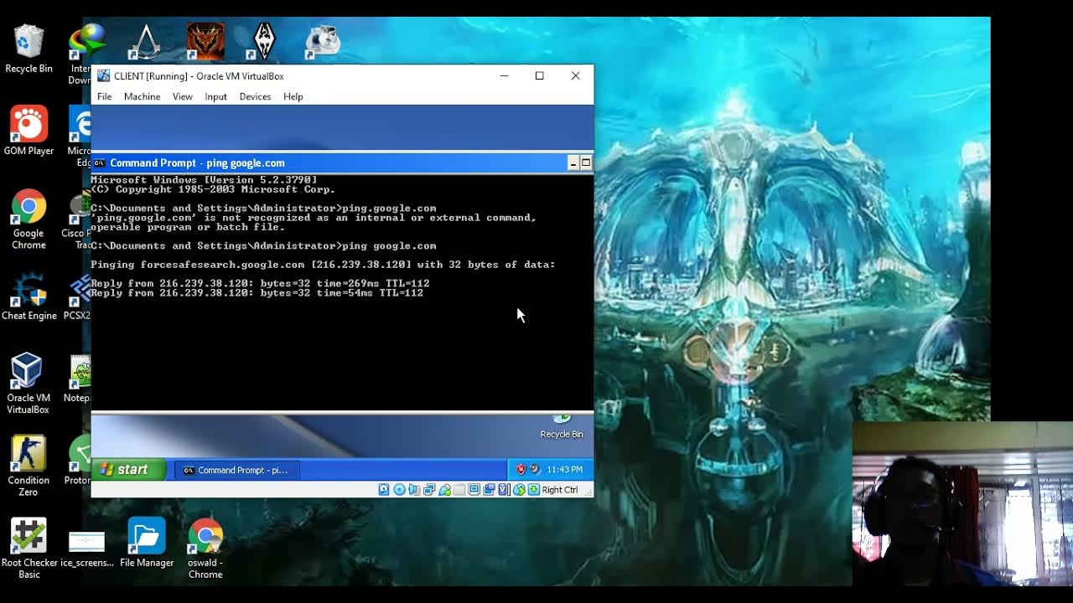The height and width of the screenshot is (603, 1073).
Task: Minimize the Command Prompt window in guest
Action: (573, 163)
